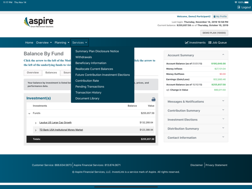Click the Value column header
The width and height of the screenshot is (252, 189).
coord(151,106)
